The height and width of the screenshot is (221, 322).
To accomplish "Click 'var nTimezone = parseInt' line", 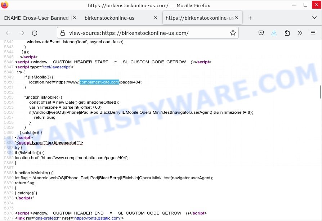I will click(66, 107).
